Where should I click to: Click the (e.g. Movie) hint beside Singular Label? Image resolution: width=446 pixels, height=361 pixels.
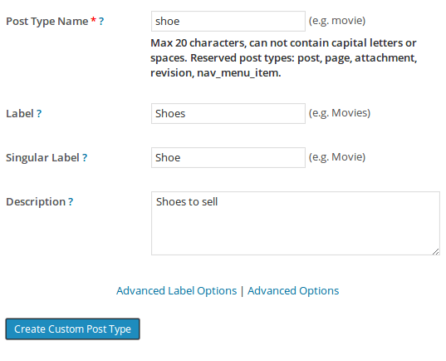pos(337,157)
